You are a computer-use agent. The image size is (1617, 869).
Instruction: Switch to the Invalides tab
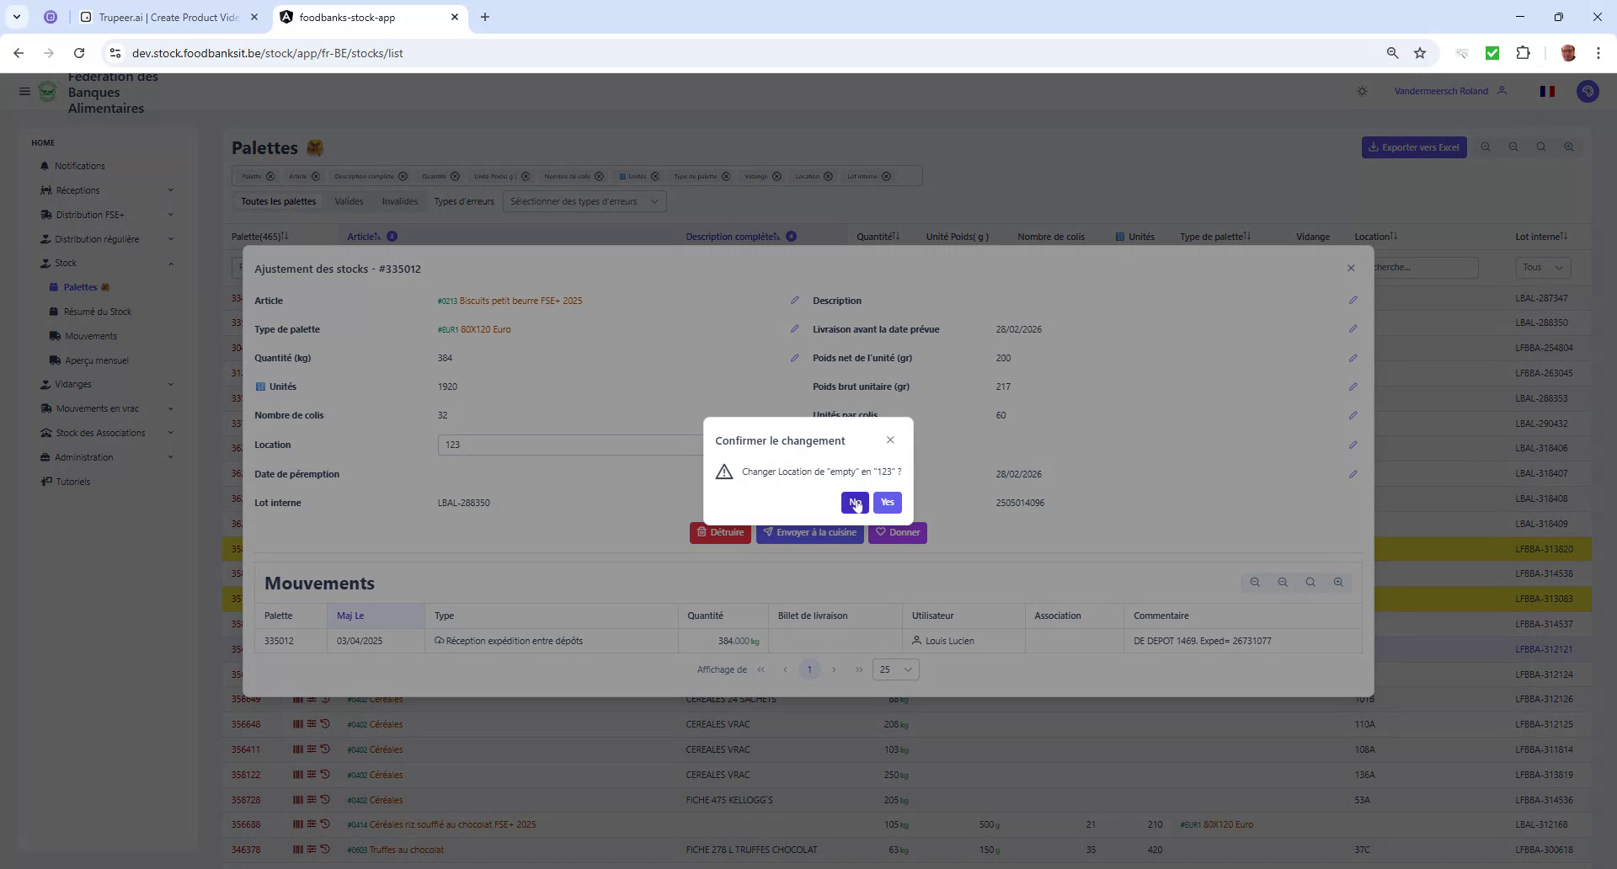399,201
